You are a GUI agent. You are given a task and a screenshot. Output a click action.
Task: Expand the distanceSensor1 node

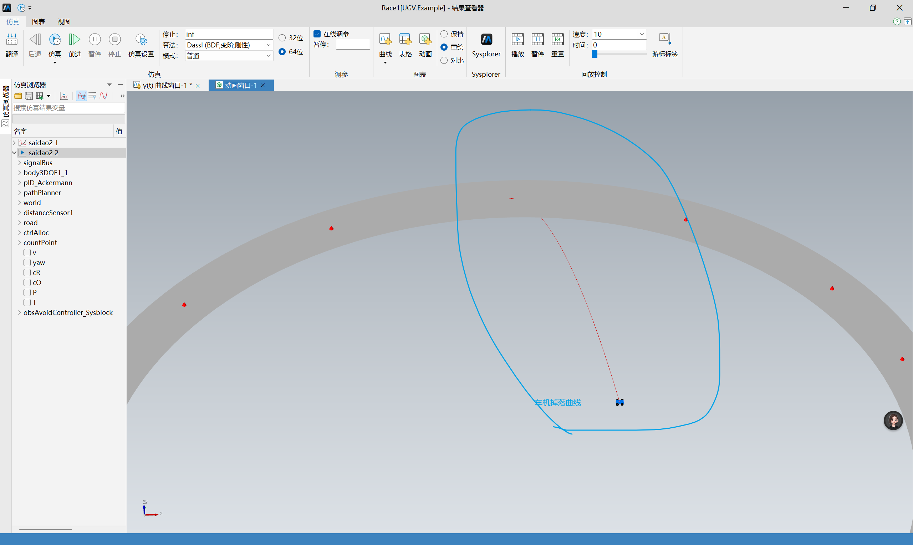pyautogui.click(x=20, y=213)
